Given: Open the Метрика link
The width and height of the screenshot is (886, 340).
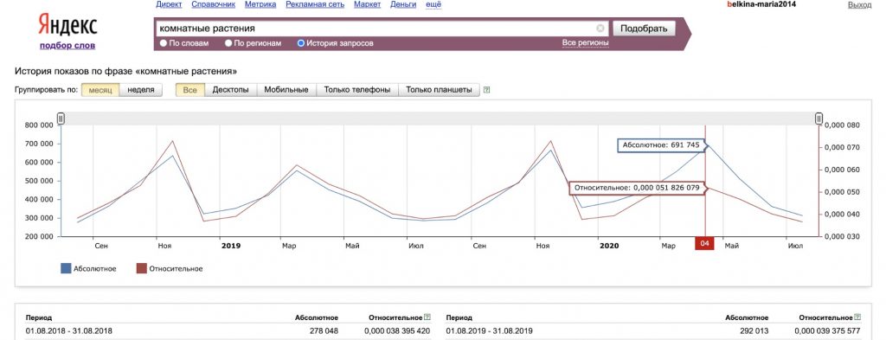Looking at the screenshot, I should click(260, 4).
